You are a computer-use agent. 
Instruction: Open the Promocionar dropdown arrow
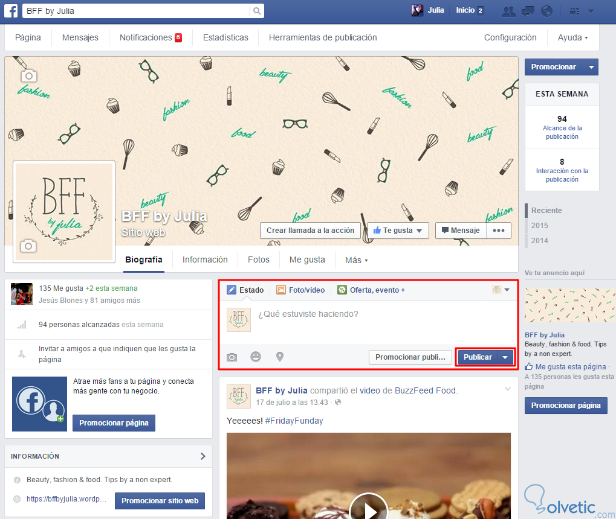click(x=591, y=67)
